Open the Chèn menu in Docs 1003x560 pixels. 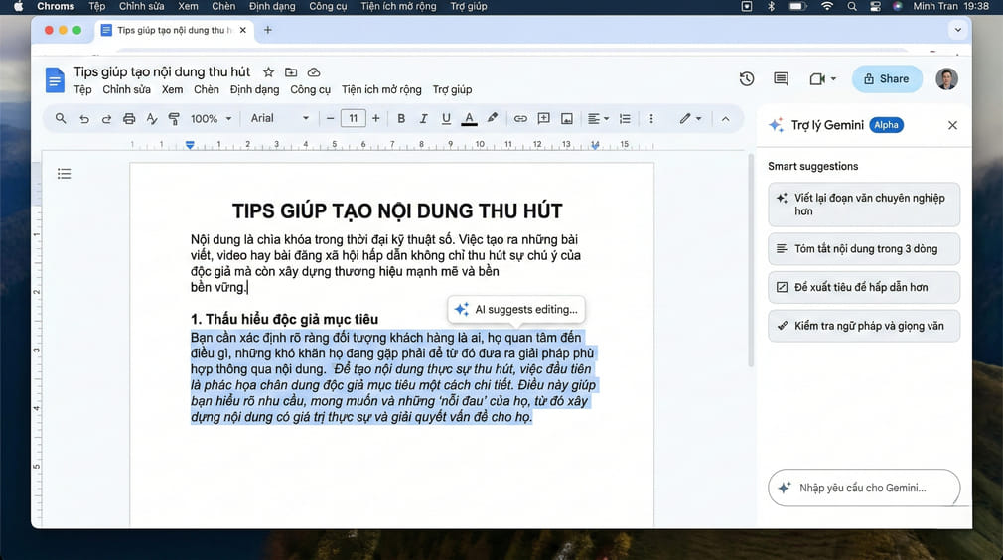coord(207,90)
